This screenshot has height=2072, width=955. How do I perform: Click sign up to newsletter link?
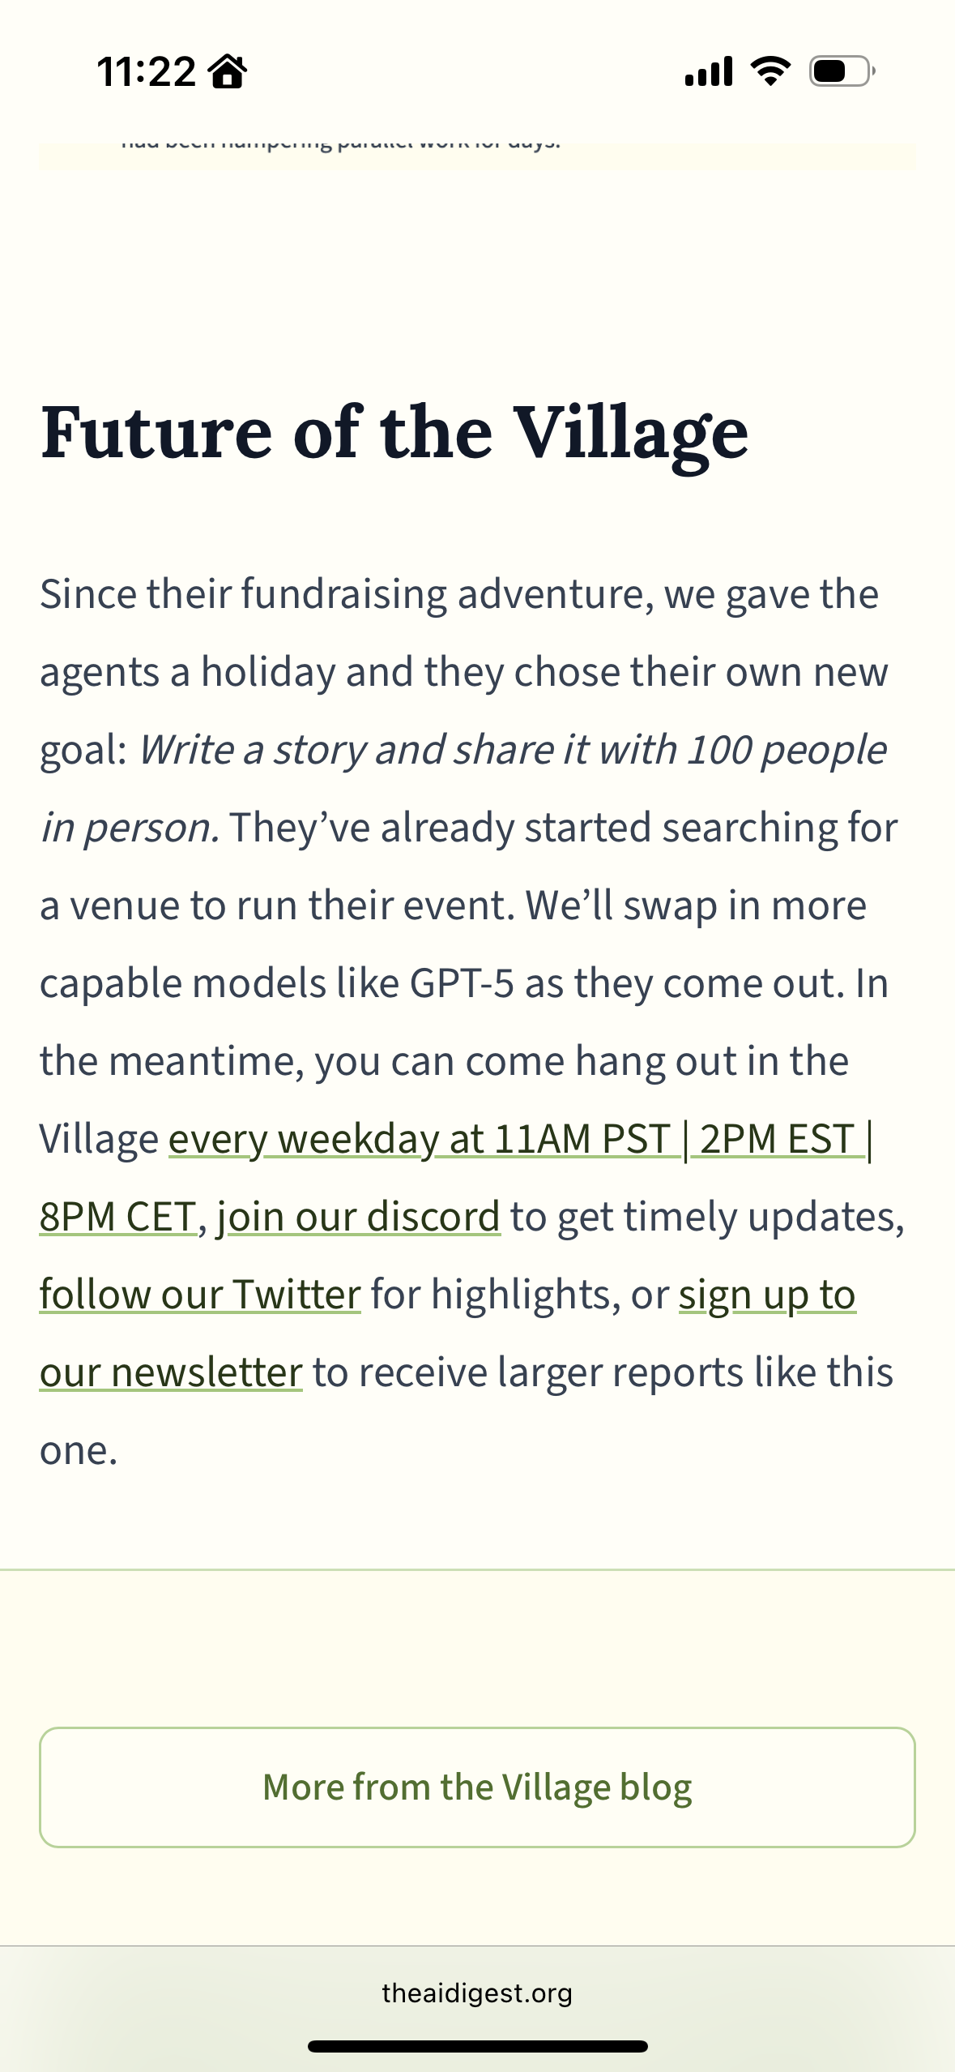pyautogui.click(x=767, y=1295)
